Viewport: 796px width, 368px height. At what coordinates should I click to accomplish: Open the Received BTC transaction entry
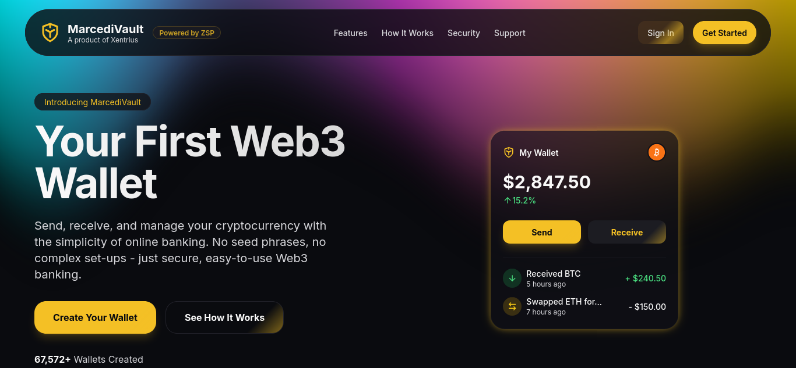(584, 278)
